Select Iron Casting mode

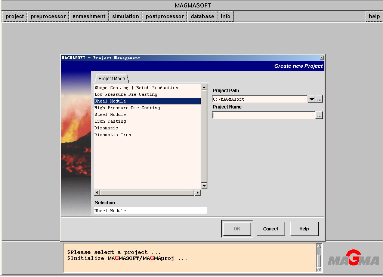147,121
